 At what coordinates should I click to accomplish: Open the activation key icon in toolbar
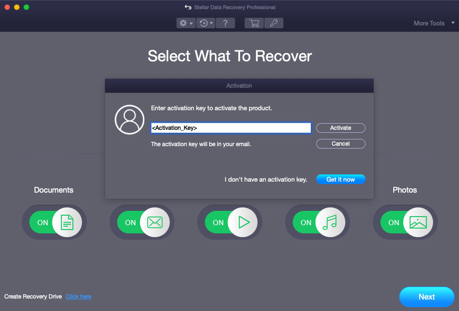274,23
